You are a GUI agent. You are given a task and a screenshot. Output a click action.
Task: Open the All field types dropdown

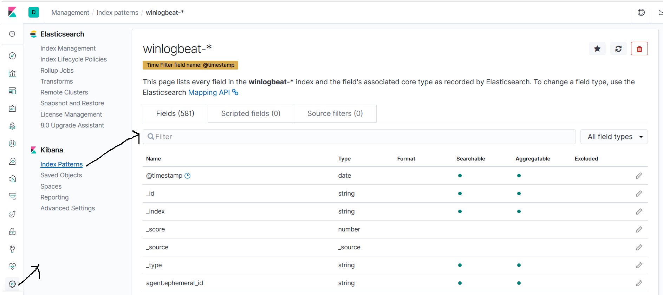coord(614,137)
